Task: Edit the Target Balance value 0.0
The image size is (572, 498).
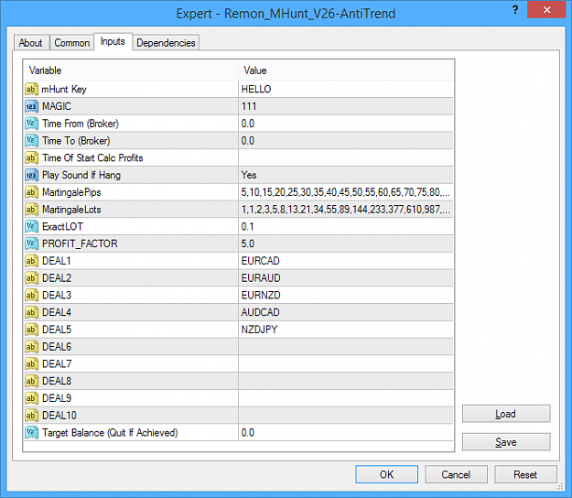Action: pos(346,433)
